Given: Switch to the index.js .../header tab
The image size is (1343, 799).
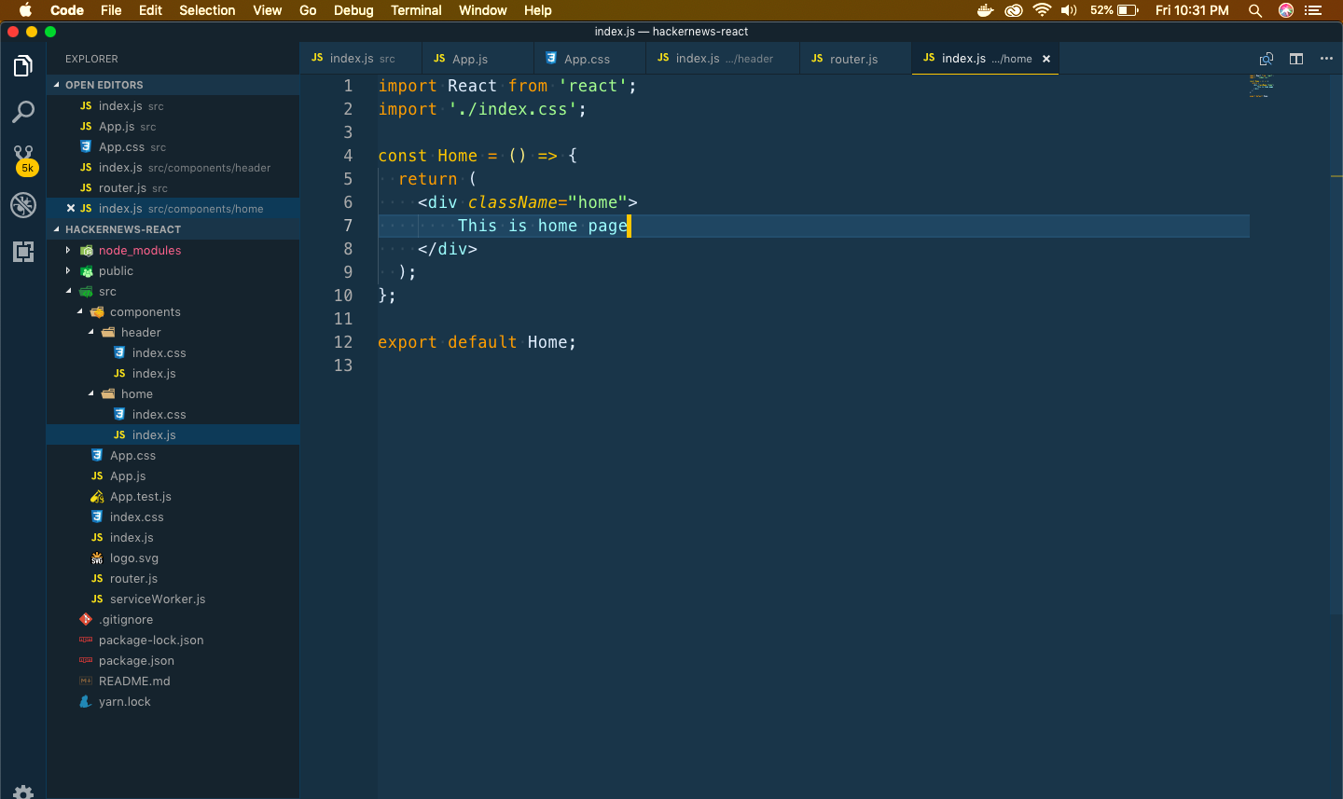Looking at the screenshot, I should coord(723,58).
